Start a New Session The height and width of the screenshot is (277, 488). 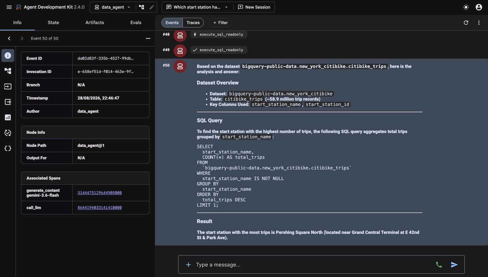pyautogui.click(x=254, y=7)
